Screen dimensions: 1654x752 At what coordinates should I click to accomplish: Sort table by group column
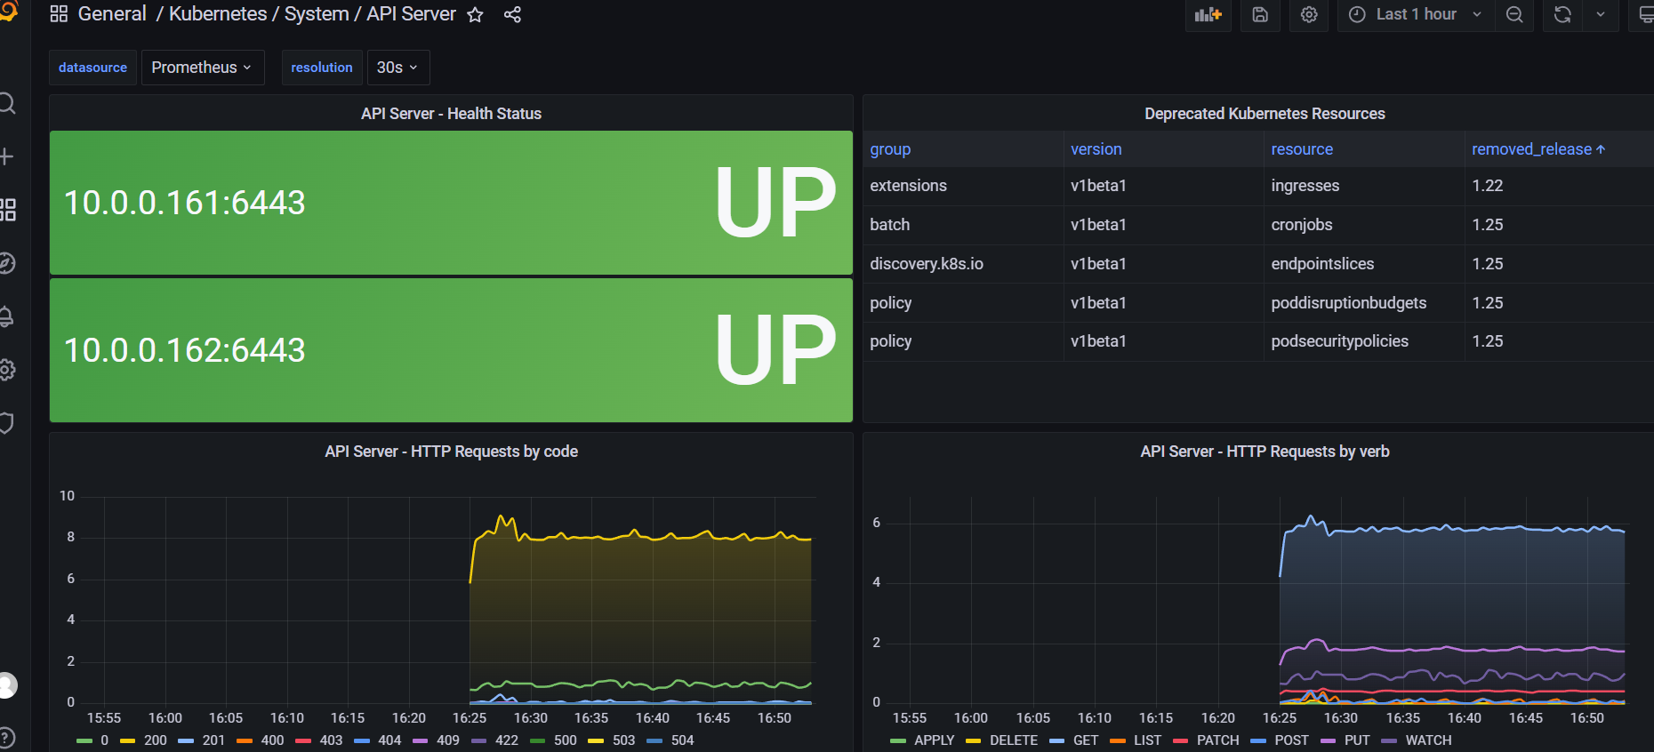890,149
